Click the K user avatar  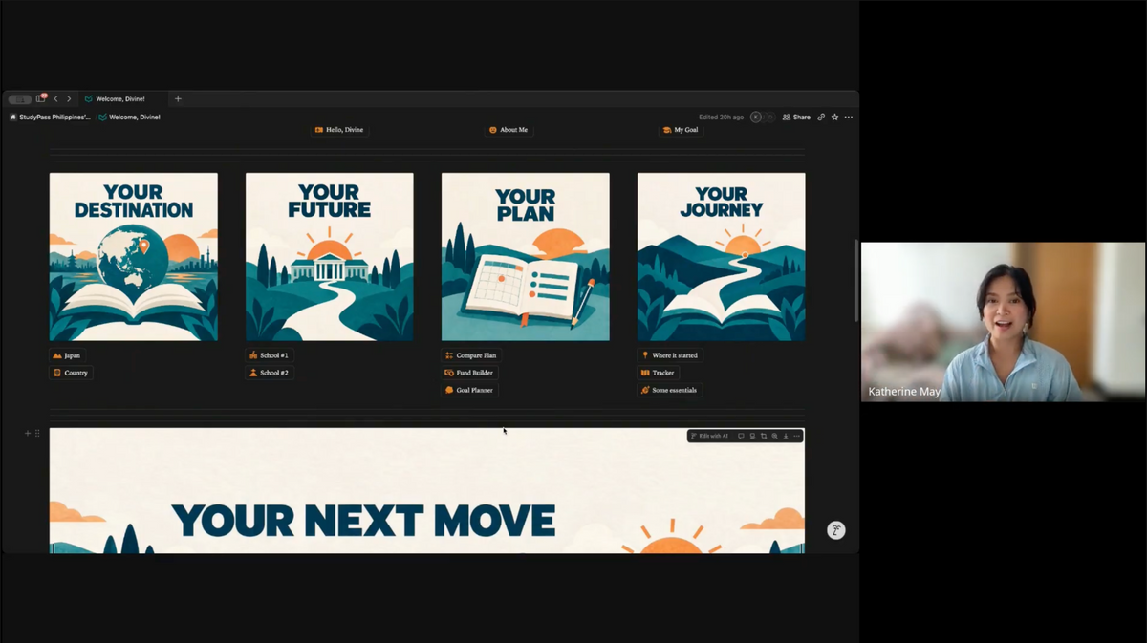(756, 117)
